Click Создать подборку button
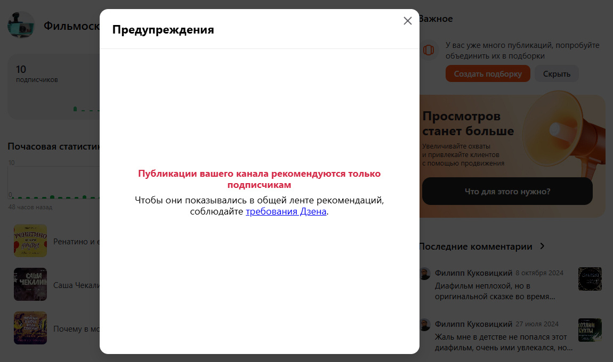Viewport: 613px width, 362px height. [488, 74]
